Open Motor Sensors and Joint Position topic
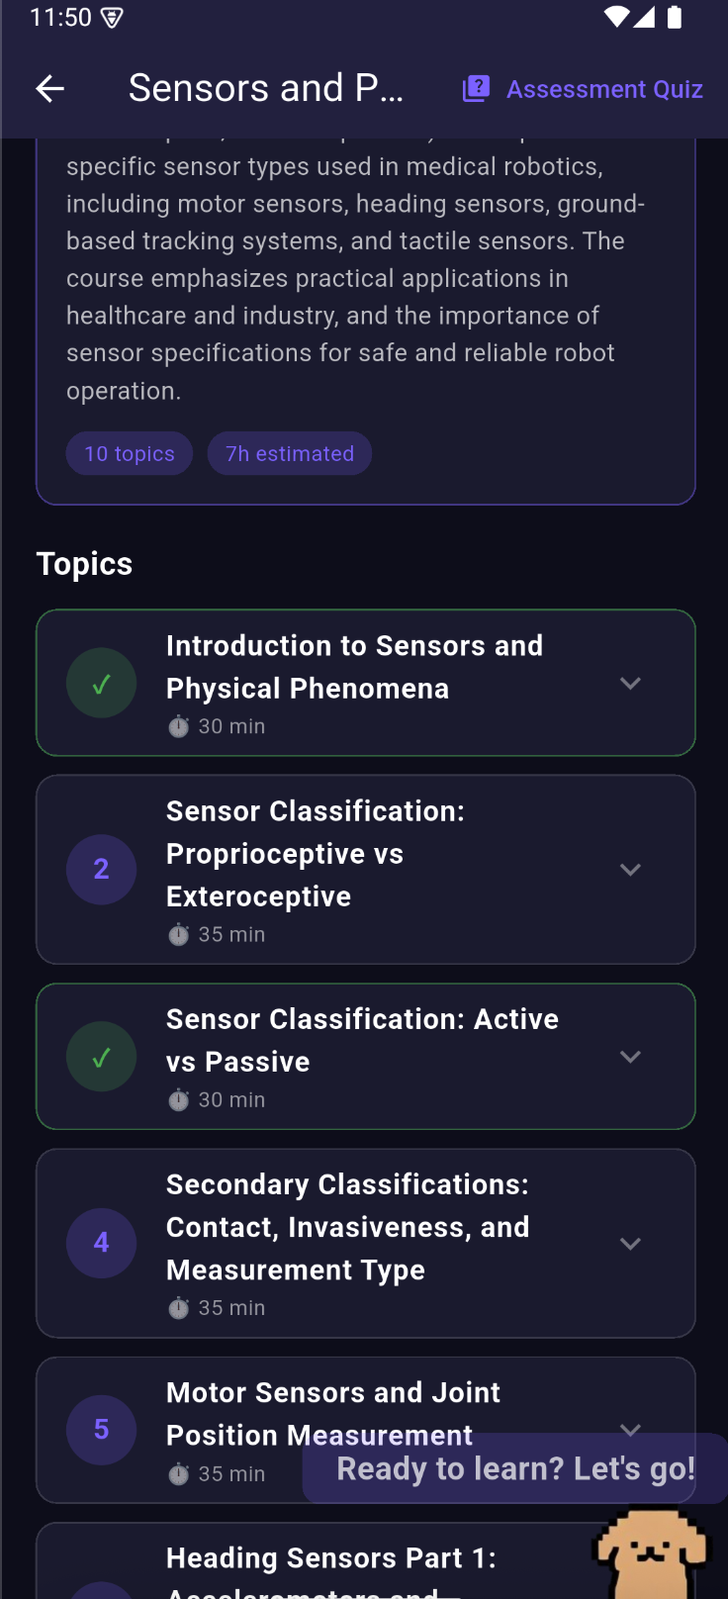 pyautogui.click(x=366, y=1430)
